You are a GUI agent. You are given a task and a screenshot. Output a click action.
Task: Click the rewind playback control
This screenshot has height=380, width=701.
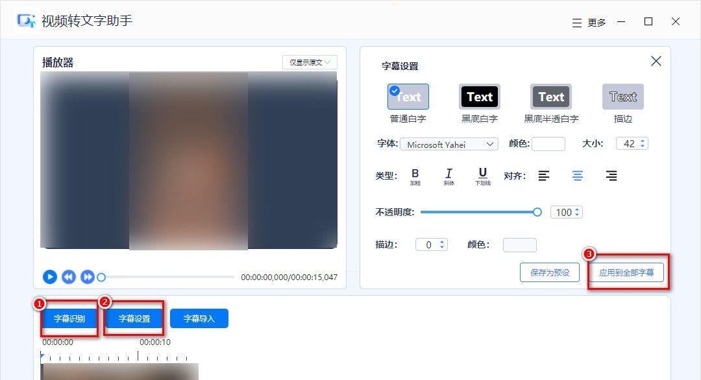(x=69, y=277)
